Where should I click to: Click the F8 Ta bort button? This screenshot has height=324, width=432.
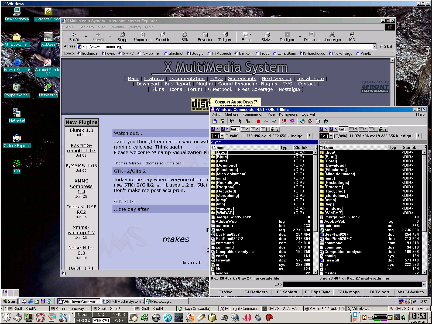coord(379,292)
